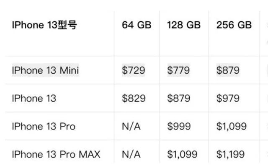Select the 256 GB column header
This screenshot has height=168, width=268.
pyautogui.click(x=234, y=25)
